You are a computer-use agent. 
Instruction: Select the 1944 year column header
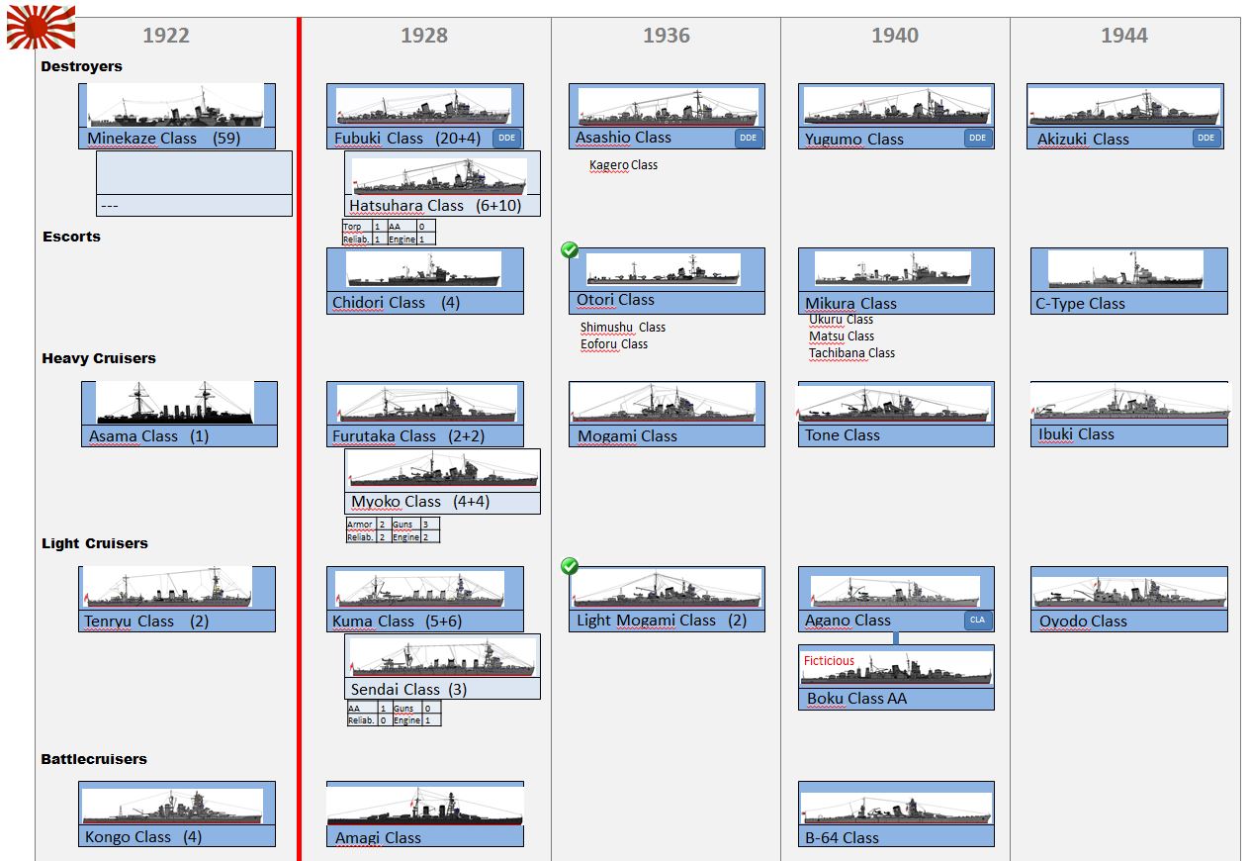(1123, 36)
